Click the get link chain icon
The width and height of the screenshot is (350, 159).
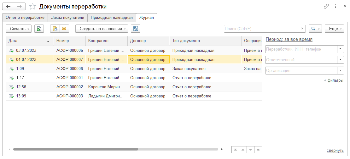pyautogui.click(x=326, y=6)
